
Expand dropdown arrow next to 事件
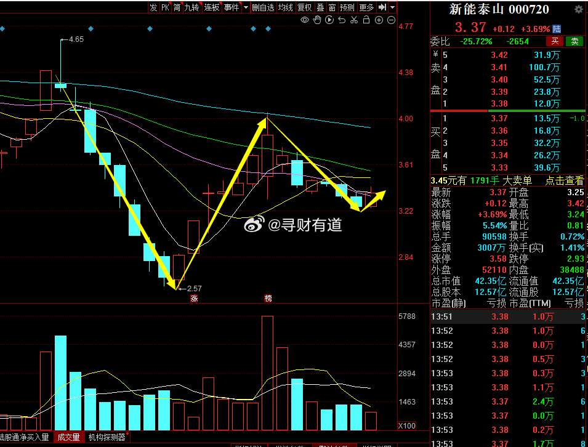click(246, 7)
